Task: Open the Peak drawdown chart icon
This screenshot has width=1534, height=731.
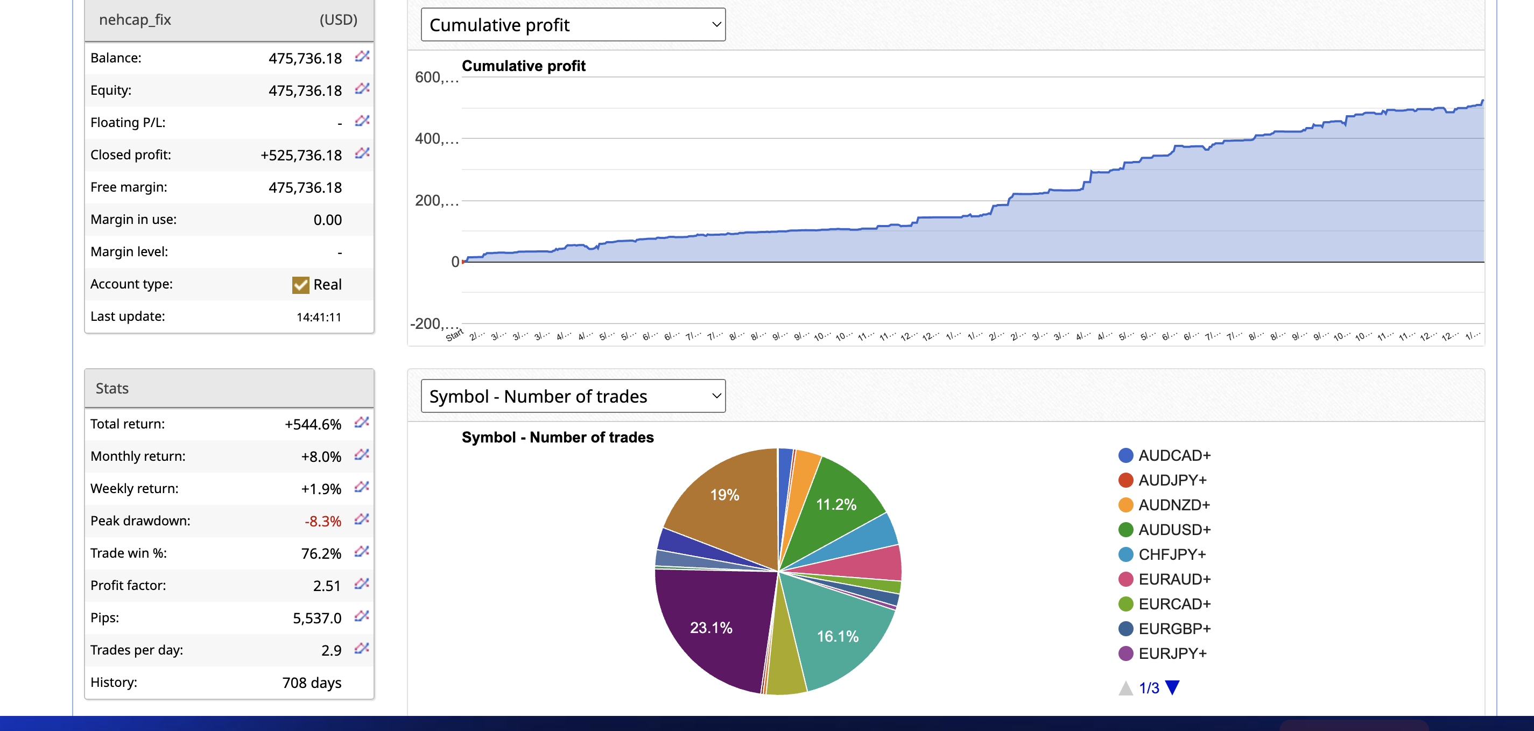Action: click(x=362, y=519)
